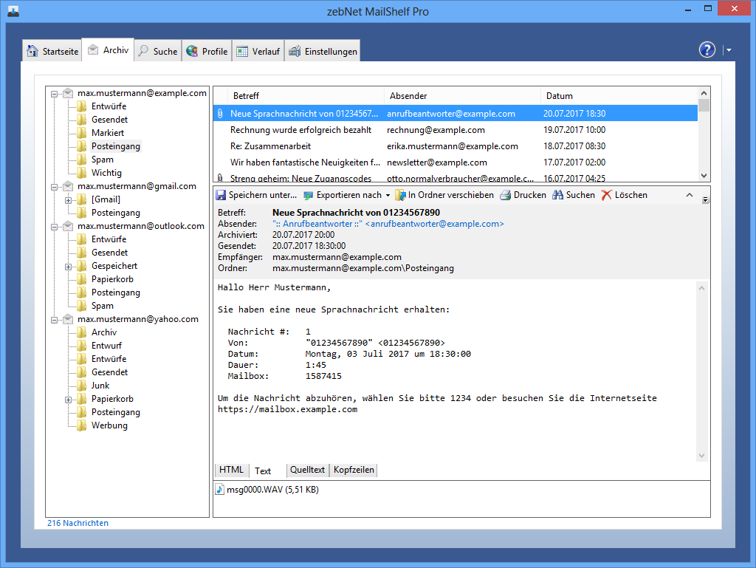Click the Suchen binoculars icon

[557, 195]
